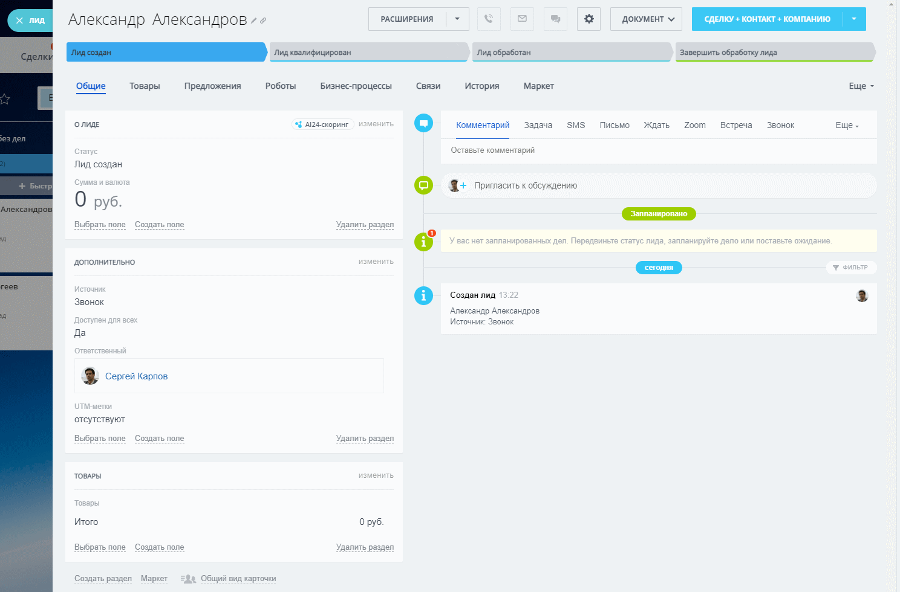Set stage to Лид квалифицирован
The height and width of the screenshot is (592, 900).
click(x=369, y=53)
